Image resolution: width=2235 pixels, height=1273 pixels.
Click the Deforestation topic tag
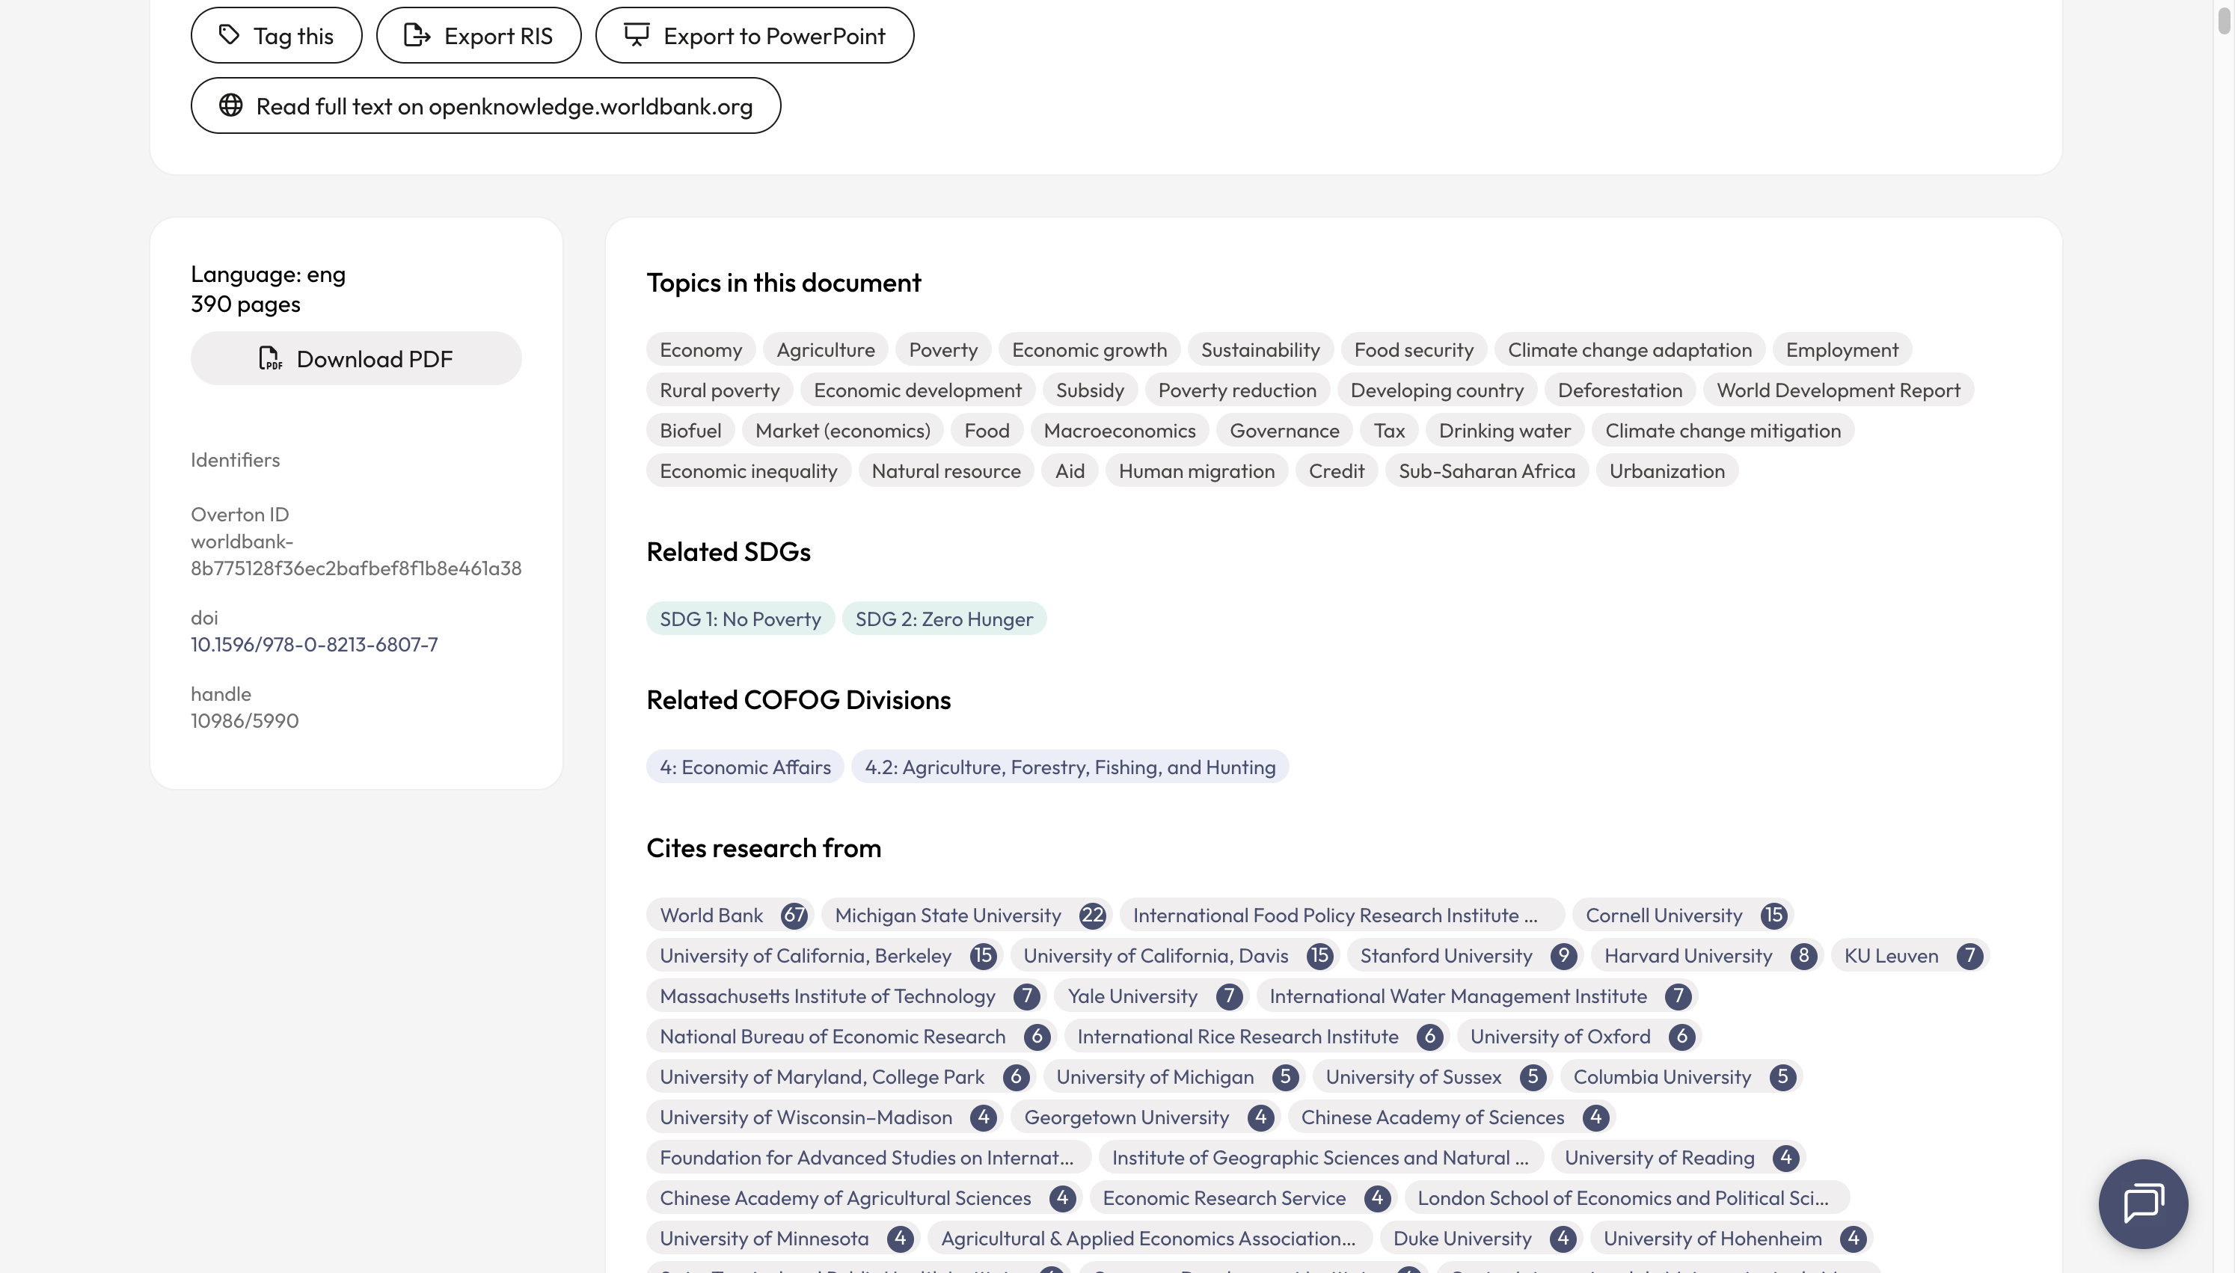tap(1619, 390)
